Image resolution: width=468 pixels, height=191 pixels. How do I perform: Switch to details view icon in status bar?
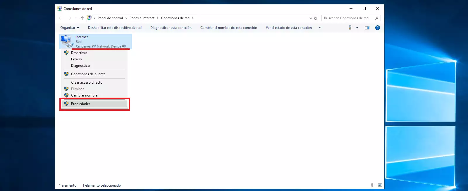coord(374,185)
